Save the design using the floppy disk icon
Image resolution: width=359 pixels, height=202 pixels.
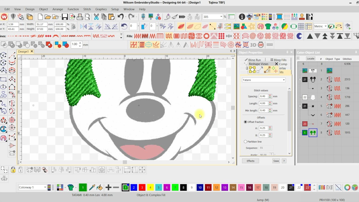(x=65, y=17)
